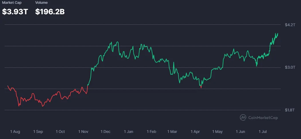Click the $1.8T y-axis label
301x139 pixels.
[290, 110]
